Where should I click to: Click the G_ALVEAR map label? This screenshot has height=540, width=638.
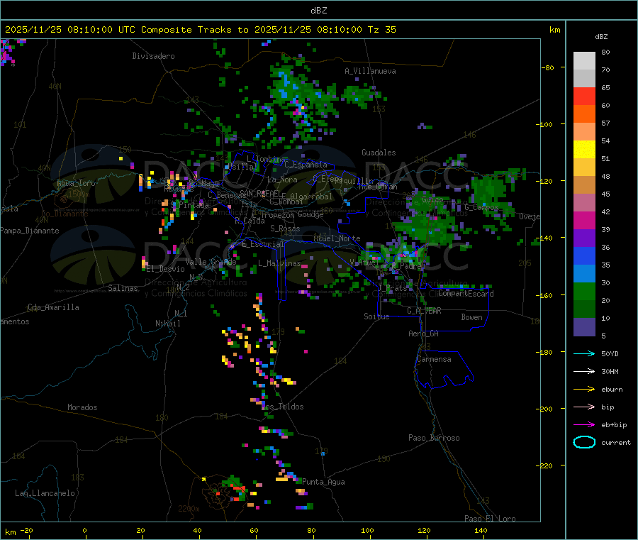pos(424,311)
